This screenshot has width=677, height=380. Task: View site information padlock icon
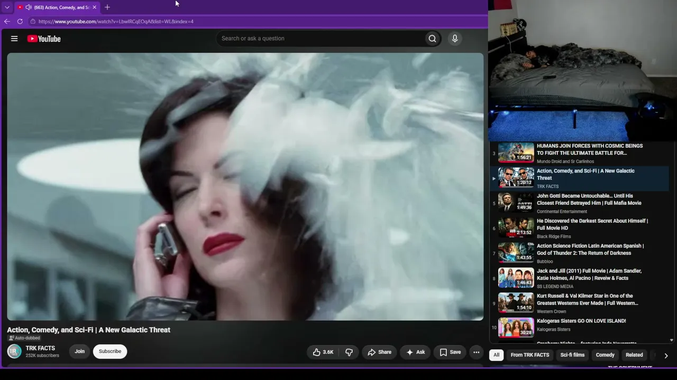pyautogui.click(x=33, y=22)
